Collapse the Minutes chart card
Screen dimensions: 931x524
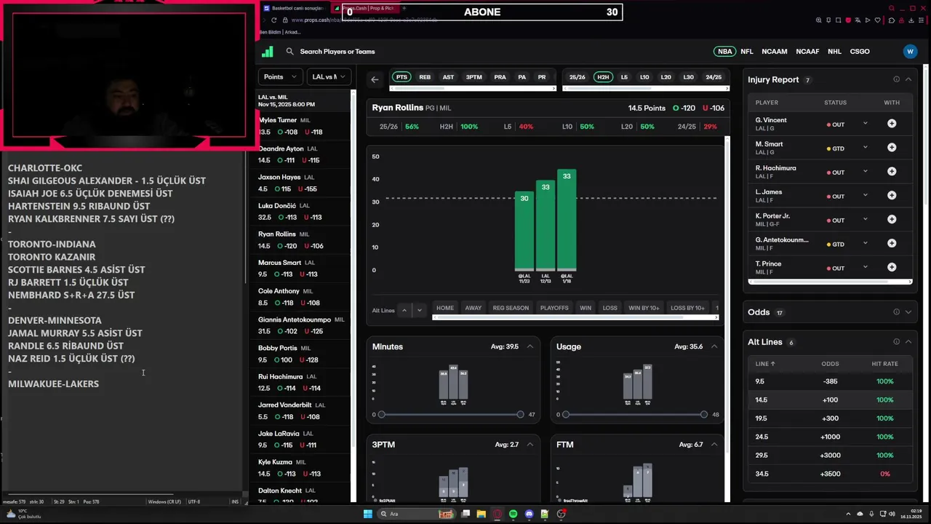click(530, 346)
